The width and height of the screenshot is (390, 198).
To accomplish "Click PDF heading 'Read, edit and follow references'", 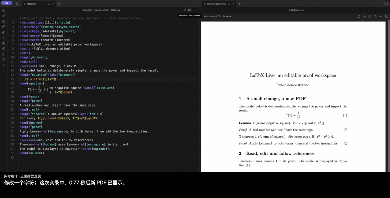I will [280, 153].
